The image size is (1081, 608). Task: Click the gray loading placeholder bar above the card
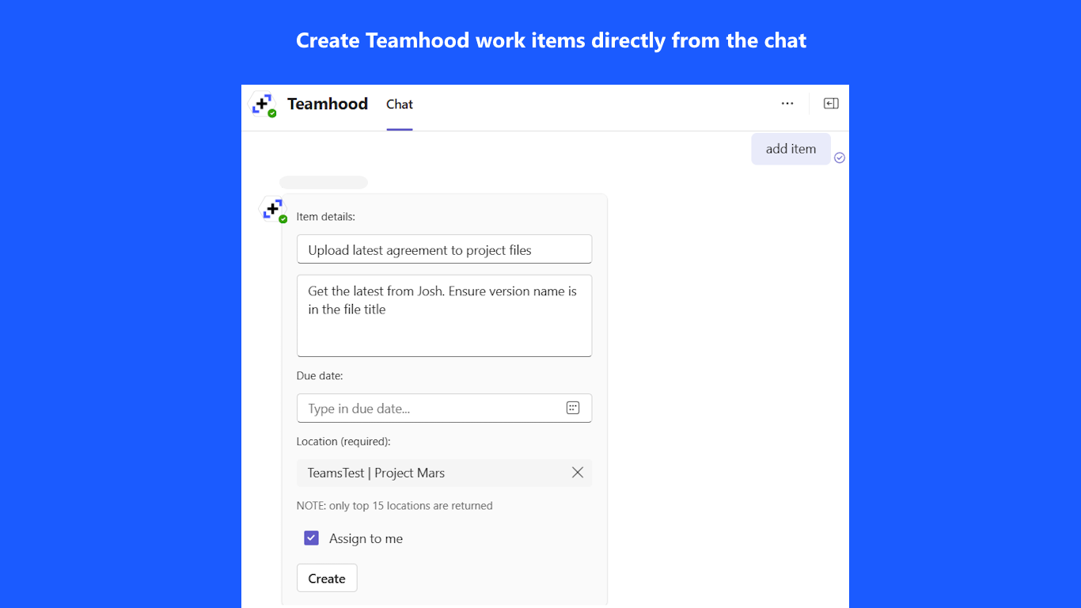324,183
